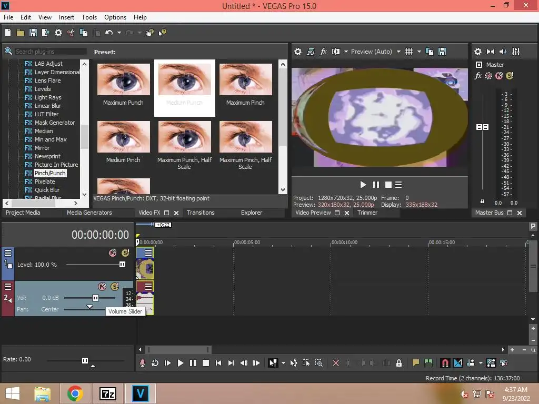Open Master FX chain icon
The image size is (539, 404).
point(478,76)
